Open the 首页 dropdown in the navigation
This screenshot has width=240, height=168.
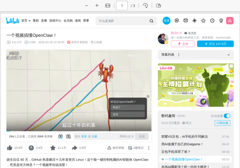coord(26,21)
